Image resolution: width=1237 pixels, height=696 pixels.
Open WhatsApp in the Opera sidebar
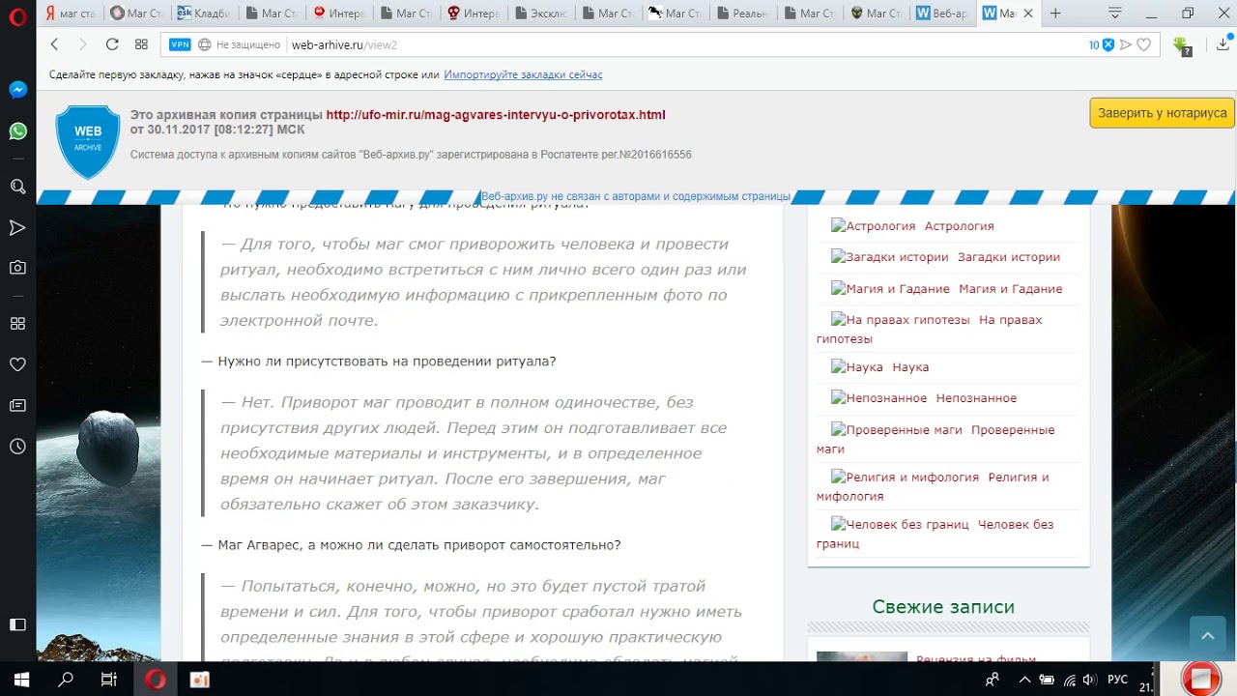(x=17, y=131)
